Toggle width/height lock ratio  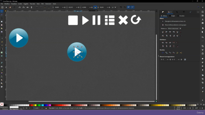click(x=95, y=7)
